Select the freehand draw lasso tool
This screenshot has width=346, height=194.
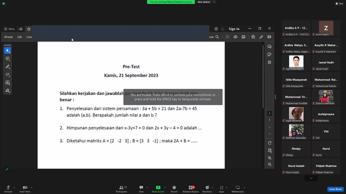click(7, 74)
